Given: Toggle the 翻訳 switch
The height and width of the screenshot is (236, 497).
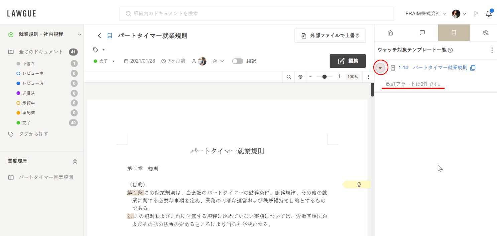Looking at the screenshot, I should pos(238,61).
